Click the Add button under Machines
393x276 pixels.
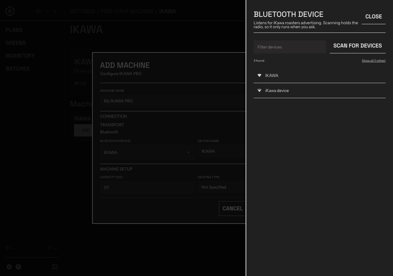pyautogui.click(x=83, y=130)
